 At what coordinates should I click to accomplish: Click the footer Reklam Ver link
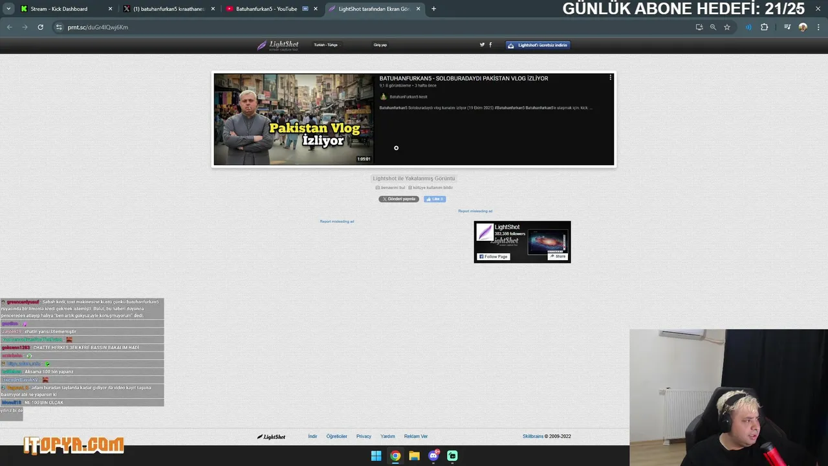[416, 436]
